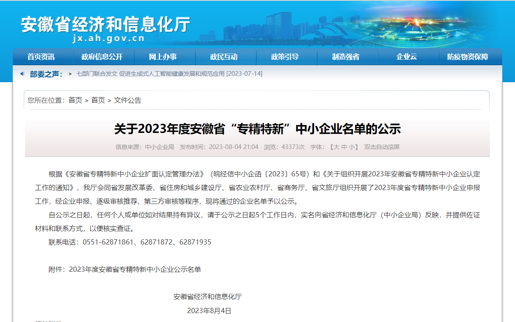Open the 七部门联合发文 news ticker headline
This screenshot has width=515, height=322.
tap(169, 74)
